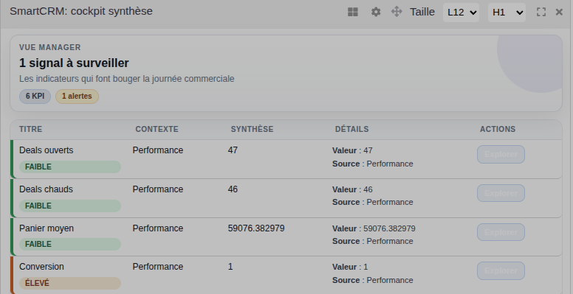Click the 1 alertes badge

pos(77,97)
